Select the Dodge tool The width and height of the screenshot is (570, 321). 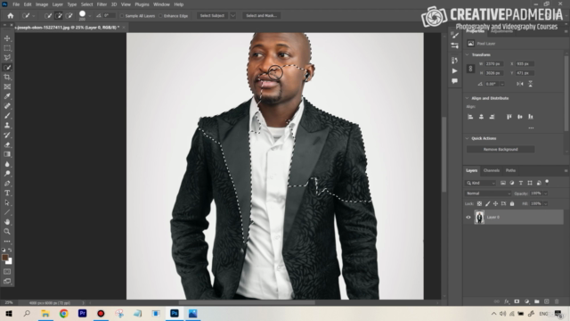coord(7,173)
